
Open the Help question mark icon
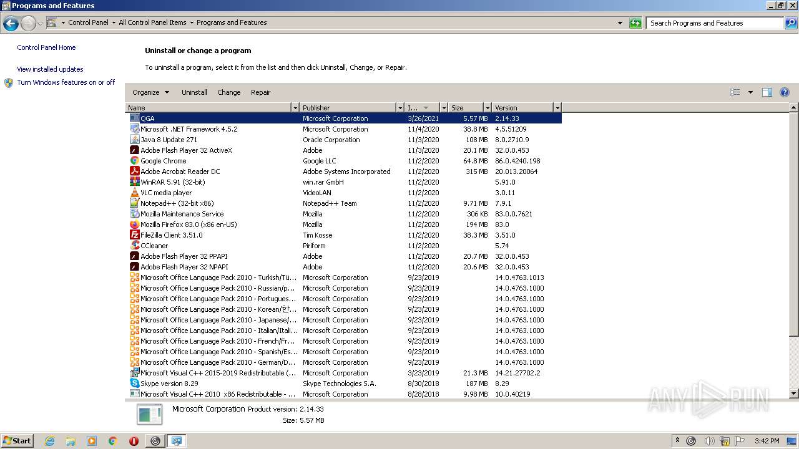pos(785,92)
